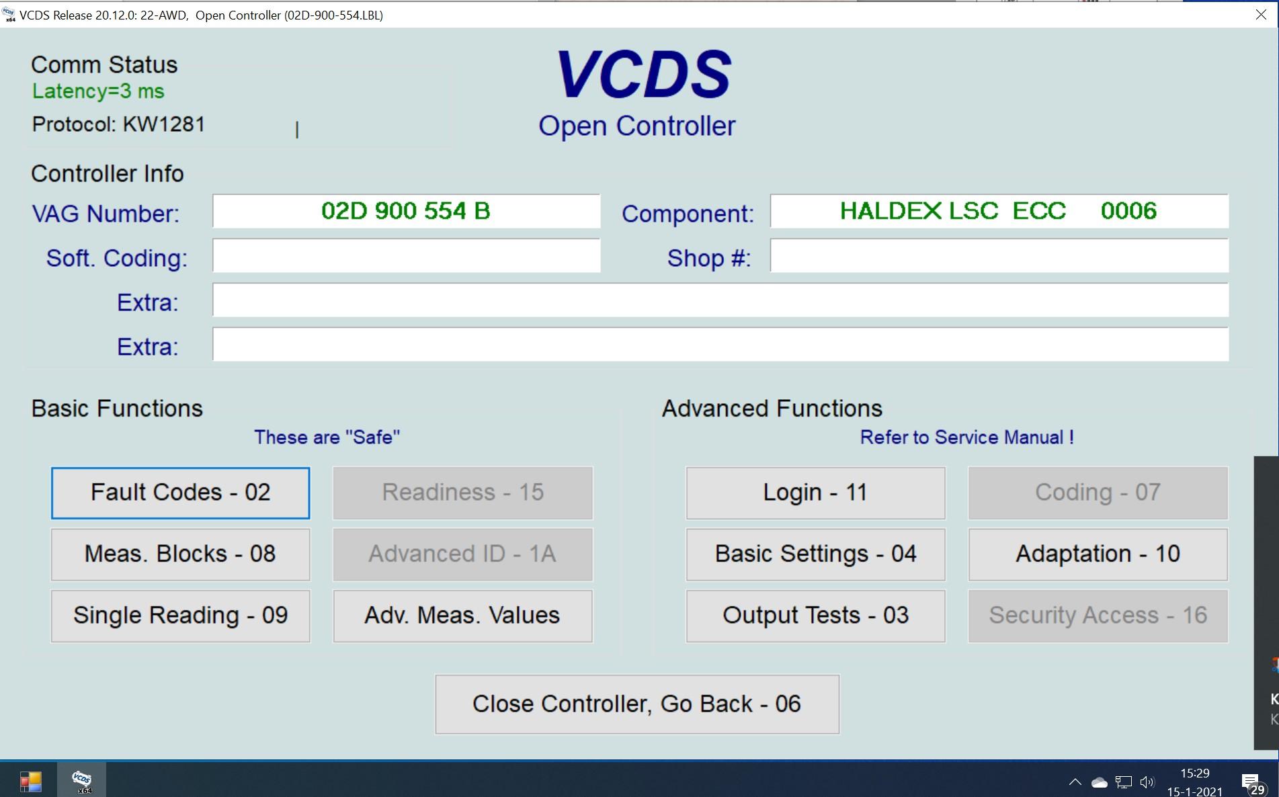
Task: Click the Soft. Coding field
Action: [x=406, y=255]
